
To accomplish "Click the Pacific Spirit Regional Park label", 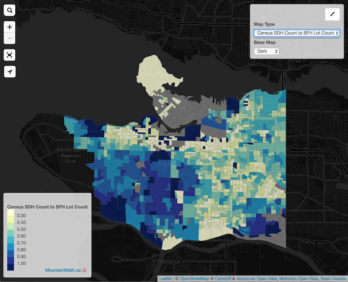I will coord(71,156).
